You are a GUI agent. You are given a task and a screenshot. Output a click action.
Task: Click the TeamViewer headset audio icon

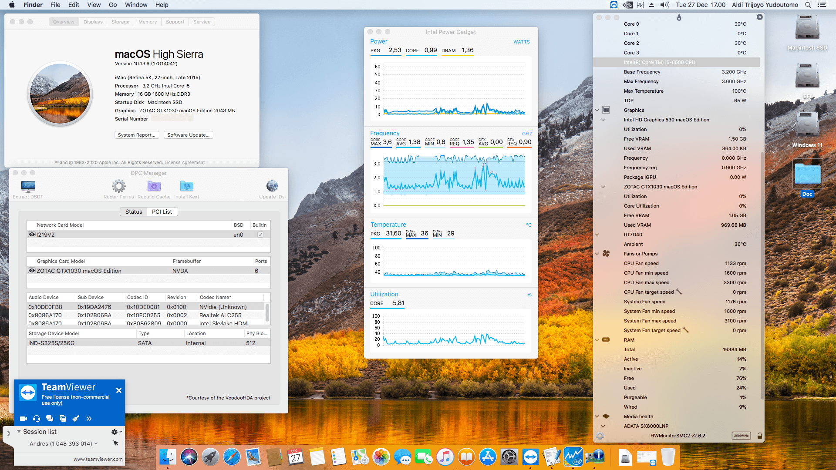point(37,419)
